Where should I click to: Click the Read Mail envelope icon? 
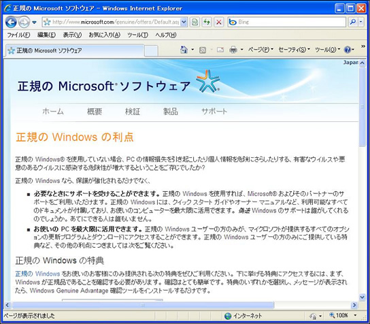pyautogui.click(x=220, y=50)
